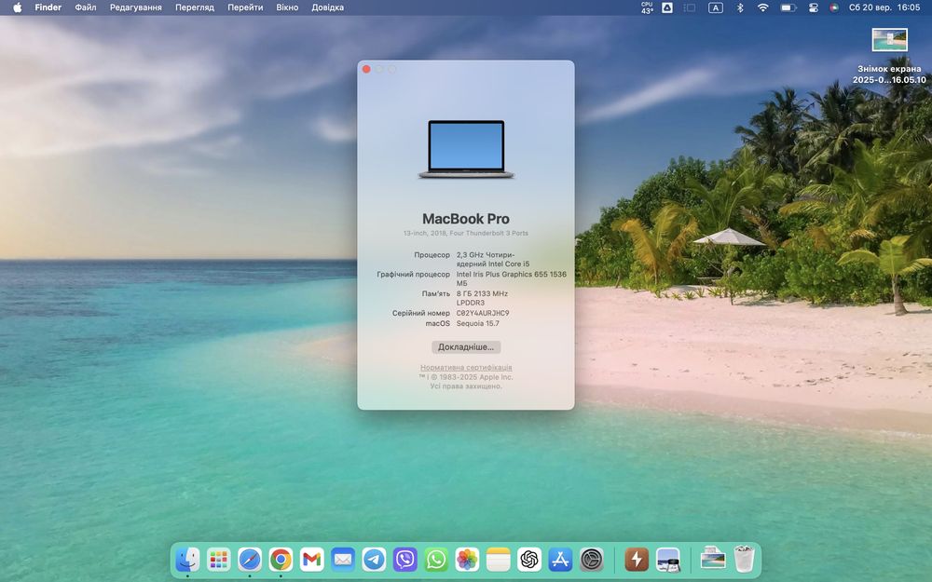Click the Intel Iris Plus Graphics 655 text

click(x=511, y=278)
